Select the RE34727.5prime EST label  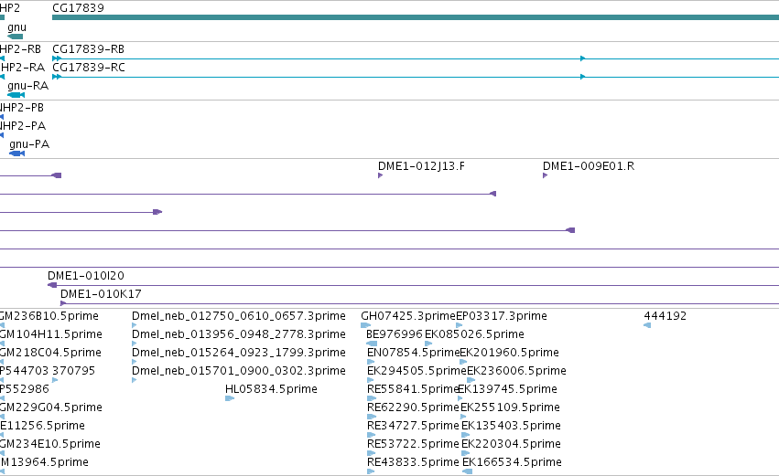(414, 426)
